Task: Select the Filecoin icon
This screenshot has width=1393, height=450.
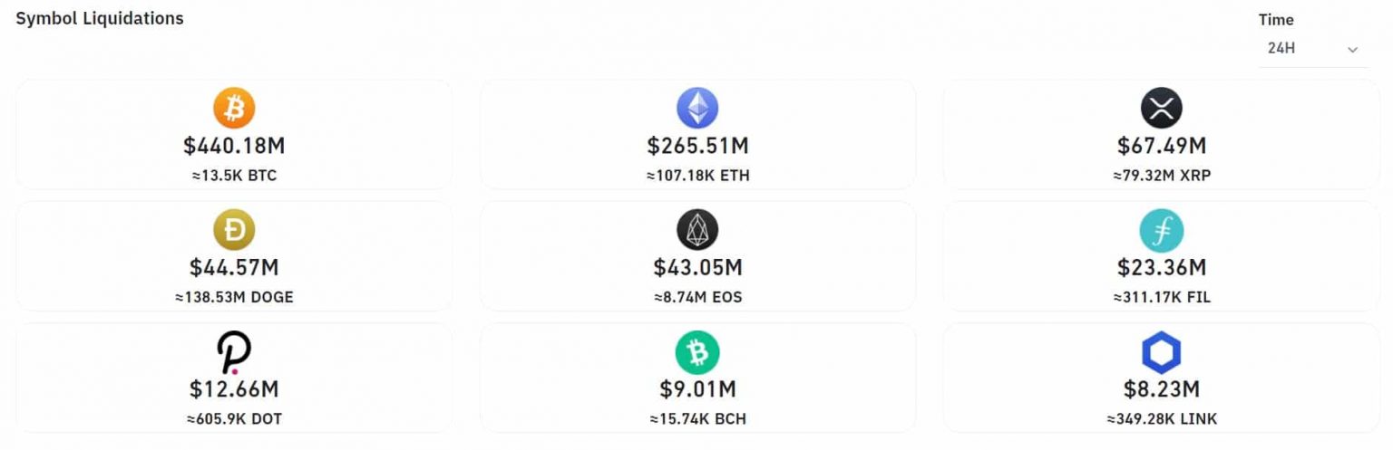Action: pos(1162,230)
